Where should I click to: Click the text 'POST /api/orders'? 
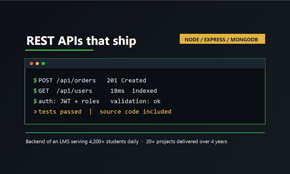coord(67,80)
